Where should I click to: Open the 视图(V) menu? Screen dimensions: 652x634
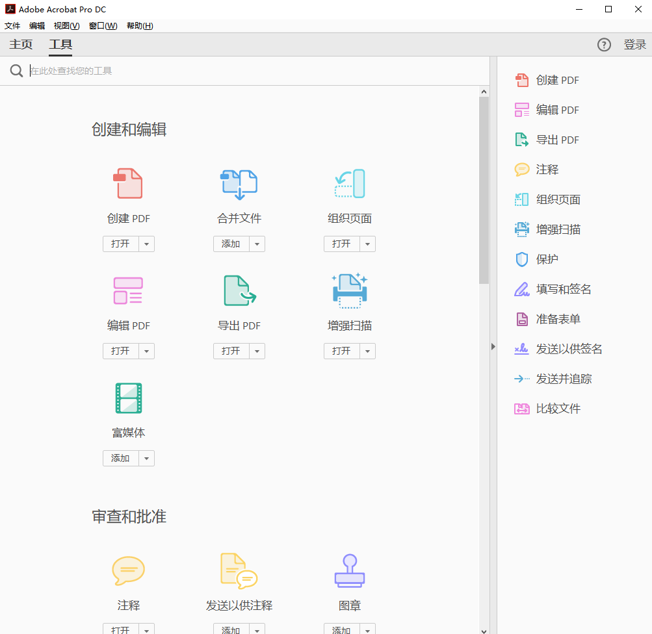(x=66, y=26)
